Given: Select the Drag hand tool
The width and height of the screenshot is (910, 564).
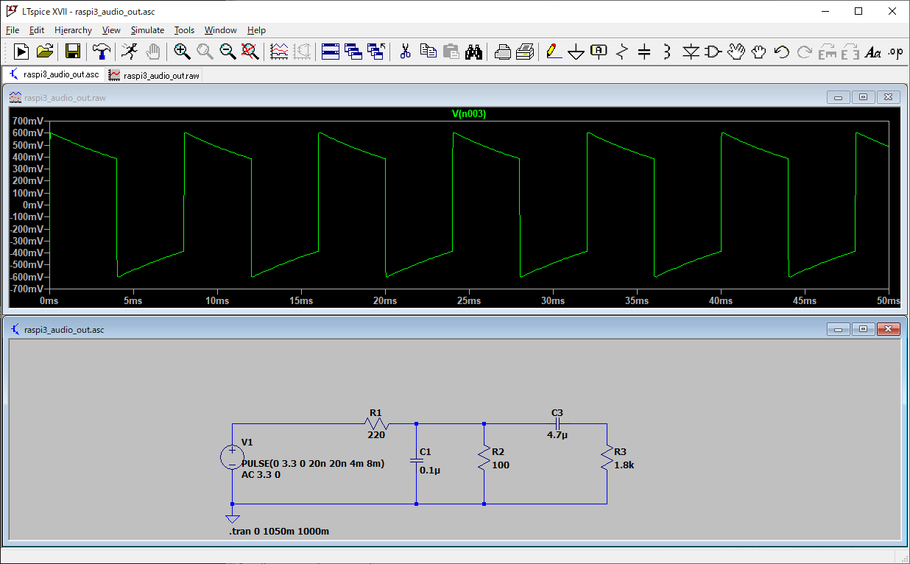Looking at the screenshot, I should [759, 52].
